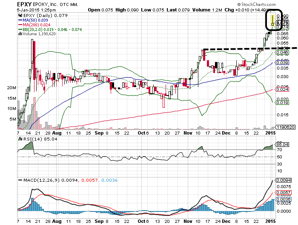The image size is (298, 225).
Task: Click the 'Aug' label on price chart axis
Action: pyautogui.click(x=57, y=133)
